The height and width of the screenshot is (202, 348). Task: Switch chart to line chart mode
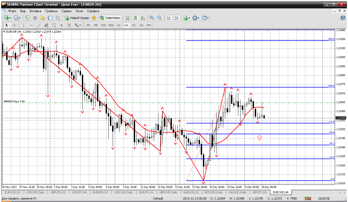click(143, 18)
